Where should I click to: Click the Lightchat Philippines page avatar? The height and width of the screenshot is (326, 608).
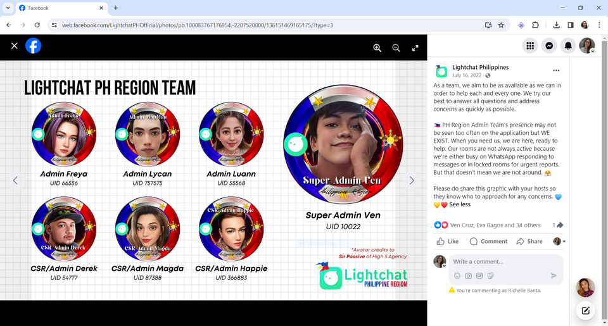point(441,71)
